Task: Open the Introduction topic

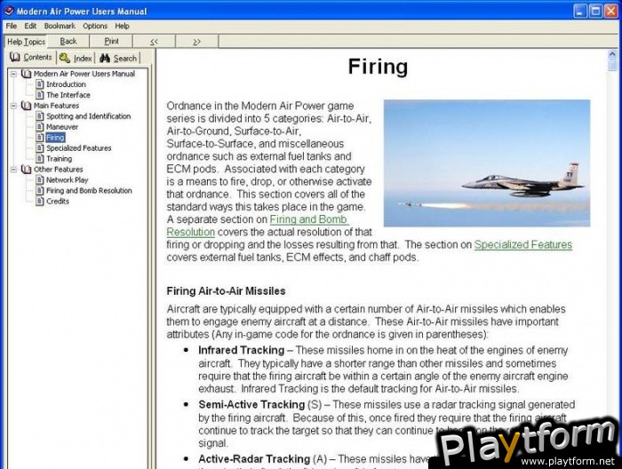Action: pos(66,84)
